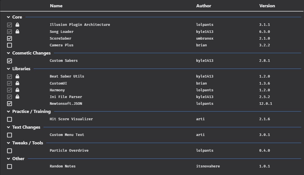Select the Newtonsoft.JSON library name
The height and width of the screenshot is (175, 304).
tap(66, 104)
